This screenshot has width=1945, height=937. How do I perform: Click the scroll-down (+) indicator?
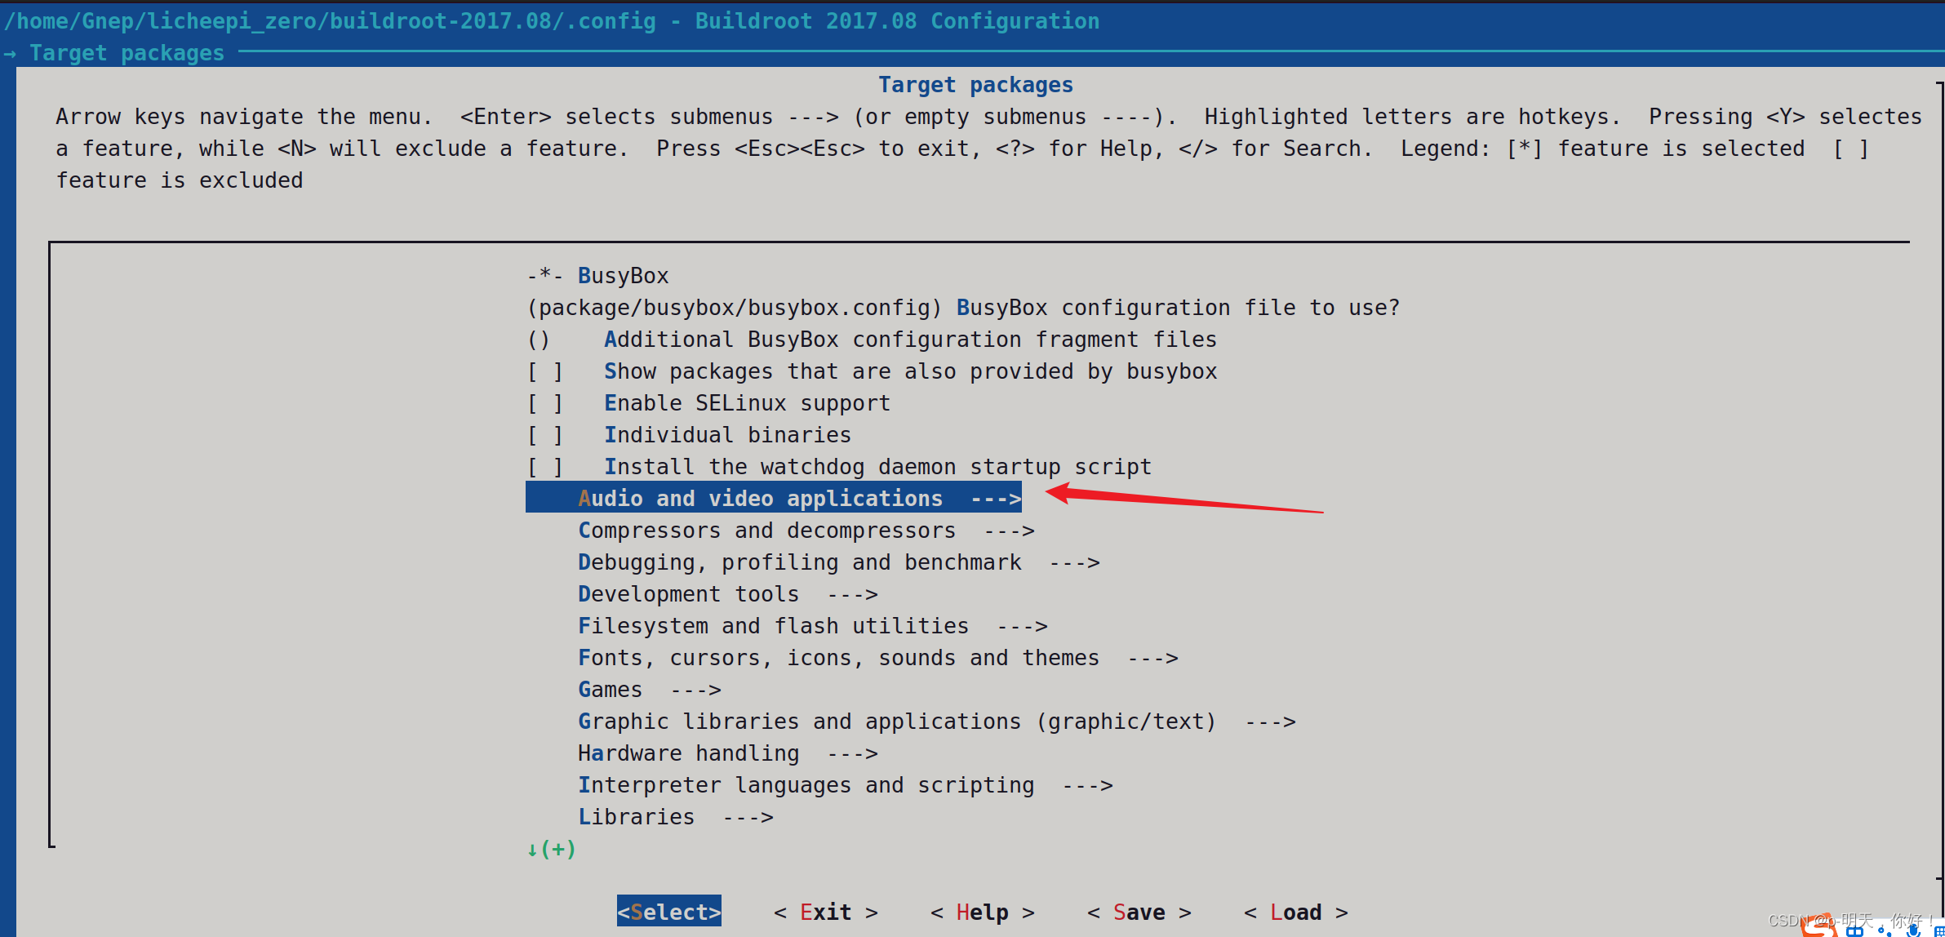pyautogui.click(x=552, y=849)
